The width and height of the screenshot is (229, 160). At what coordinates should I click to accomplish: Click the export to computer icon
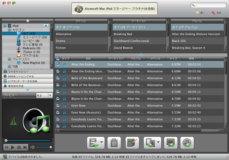(x=170, y=143)
